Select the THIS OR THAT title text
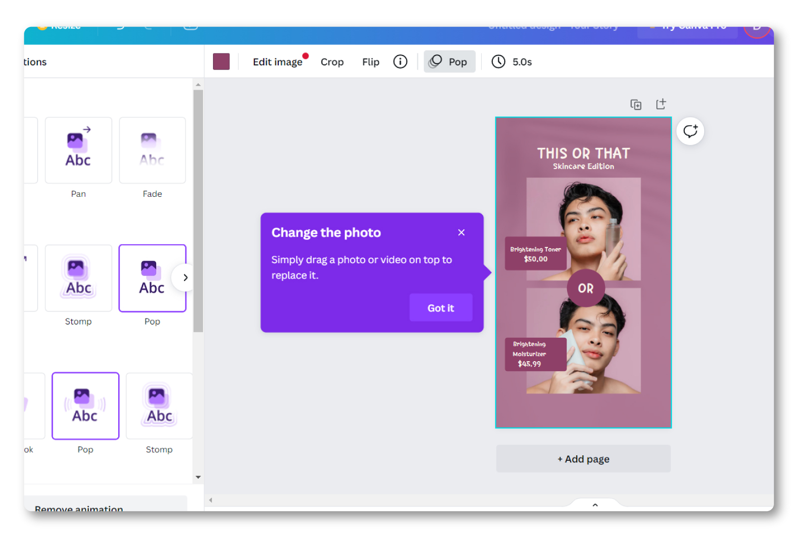798x538 pixels. (584, 153)
